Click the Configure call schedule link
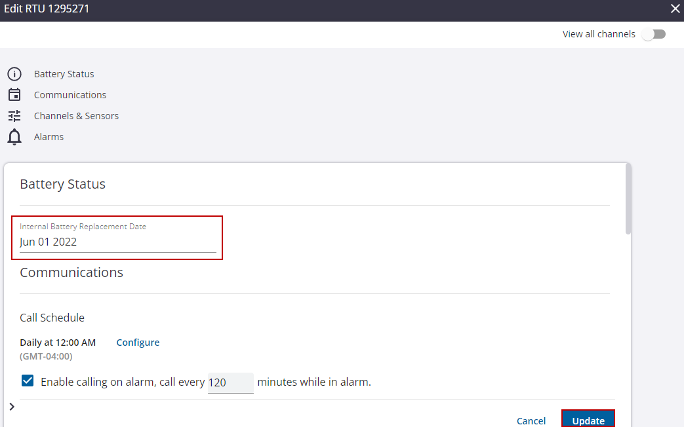The image size is (684, 427). pyautogui.click(x=138, y=343)
